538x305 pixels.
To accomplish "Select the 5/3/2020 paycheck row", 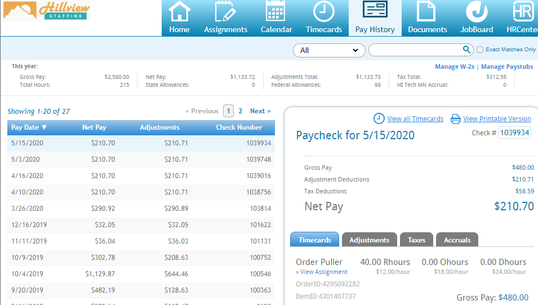I will (141, 160).
